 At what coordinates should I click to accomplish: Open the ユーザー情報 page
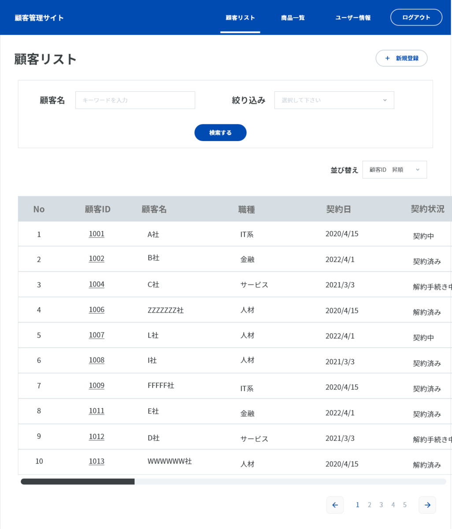352,18
